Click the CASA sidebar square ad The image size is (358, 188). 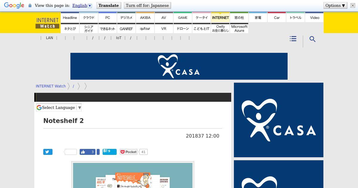click(x=279, y=120)
